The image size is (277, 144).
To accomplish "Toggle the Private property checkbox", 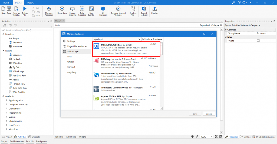I will pyautogui.click(x=258, y=41).
